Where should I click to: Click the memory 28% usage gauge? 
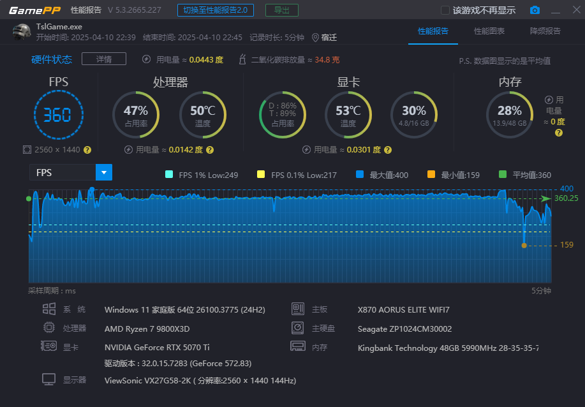click(x=510, y=115)
